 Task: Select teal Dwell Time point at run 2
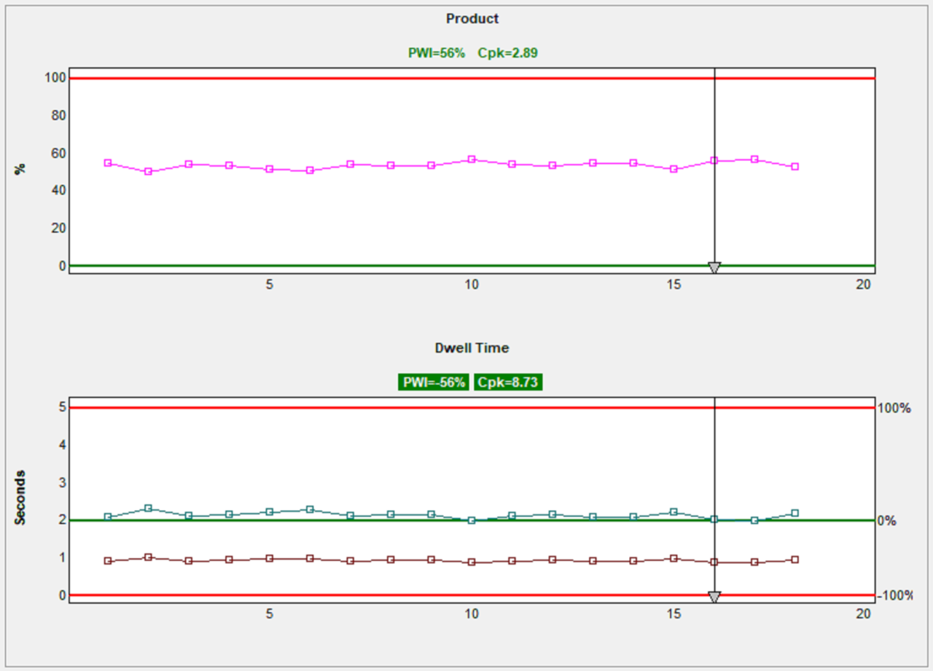click(x=148, y=508)
